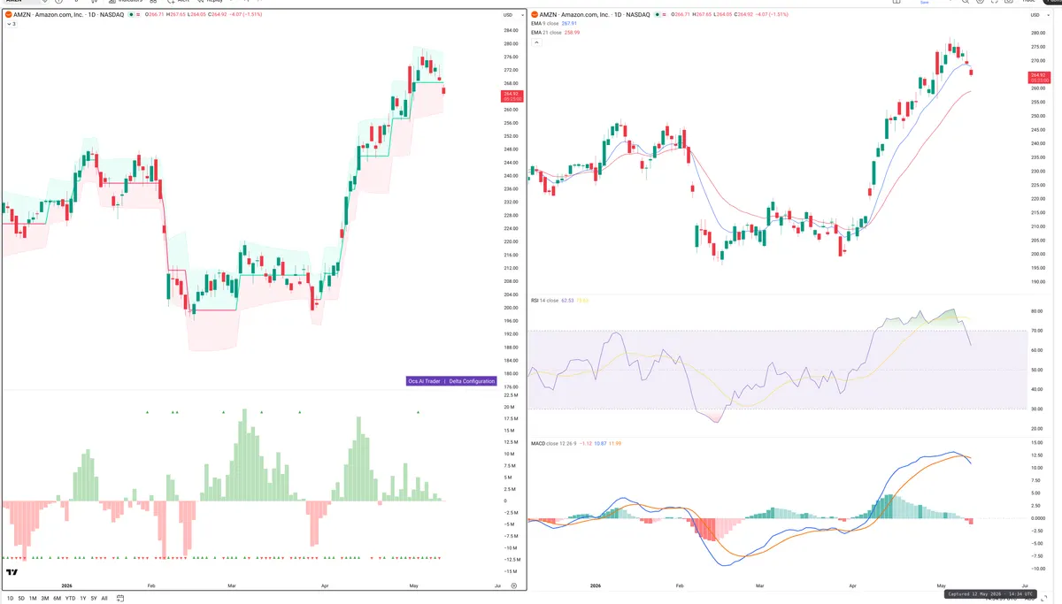Click the TradingView logo in the left chart
The width and height of the screenshot is (1062, 604).
pyautogui.click(x=12, y=573)
